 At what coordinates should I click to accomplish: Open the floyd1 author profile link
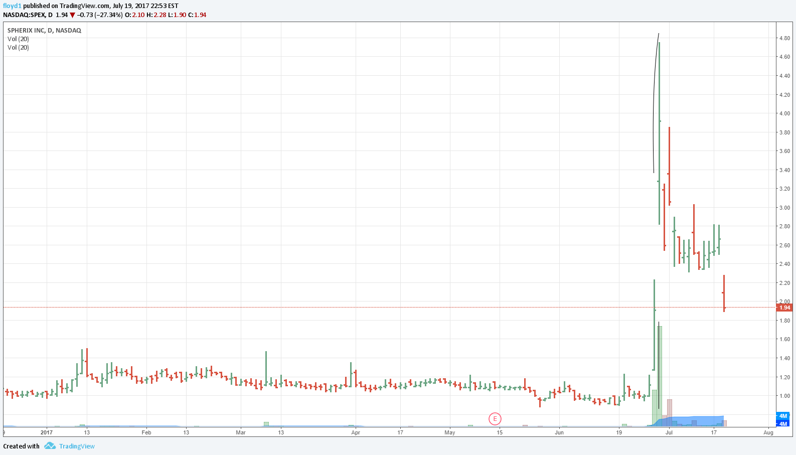pos(13,6)
